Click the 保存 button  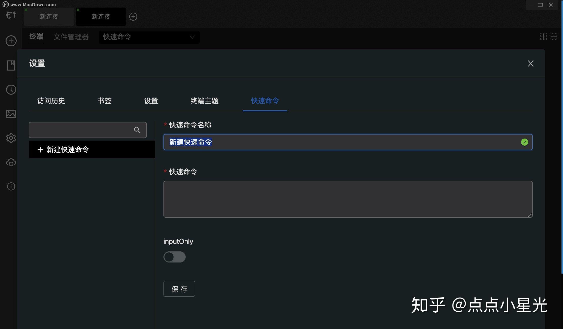pos(179,289)
